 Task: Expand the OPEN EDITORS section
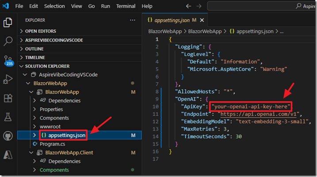pos(21,31)
